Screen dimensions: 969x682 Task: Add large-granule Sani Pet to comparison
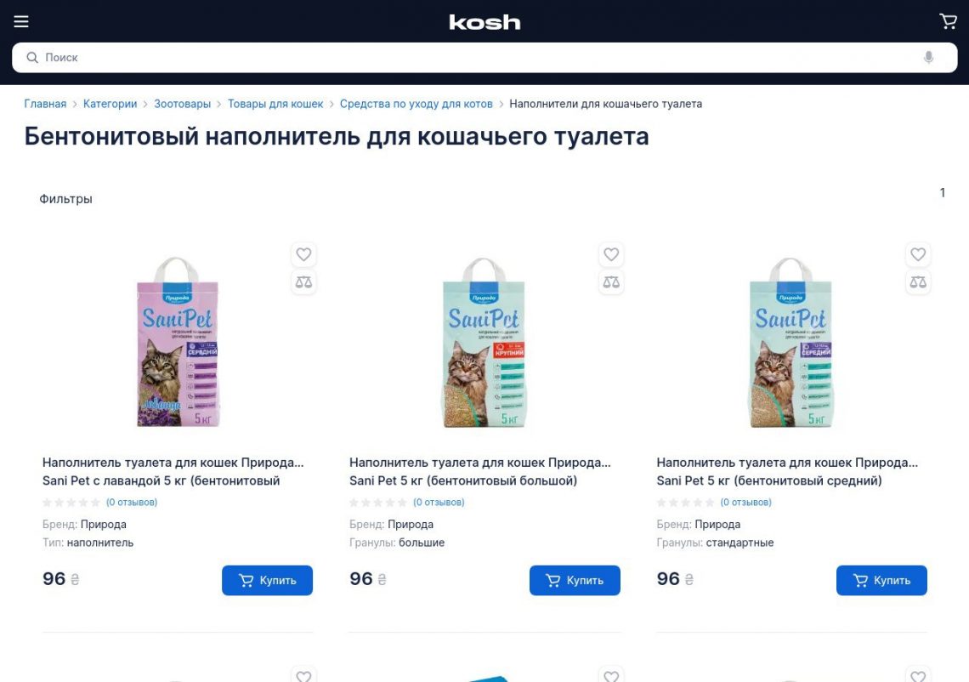coord(611,282)
